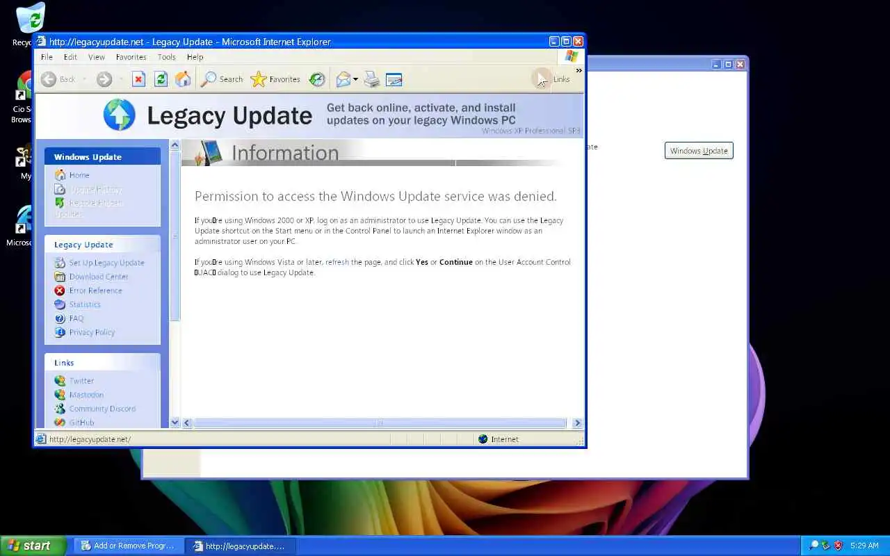This screenshot has height=556, width=890.
Task: Click the page icon in IE status bar
Action: (41, 439)
